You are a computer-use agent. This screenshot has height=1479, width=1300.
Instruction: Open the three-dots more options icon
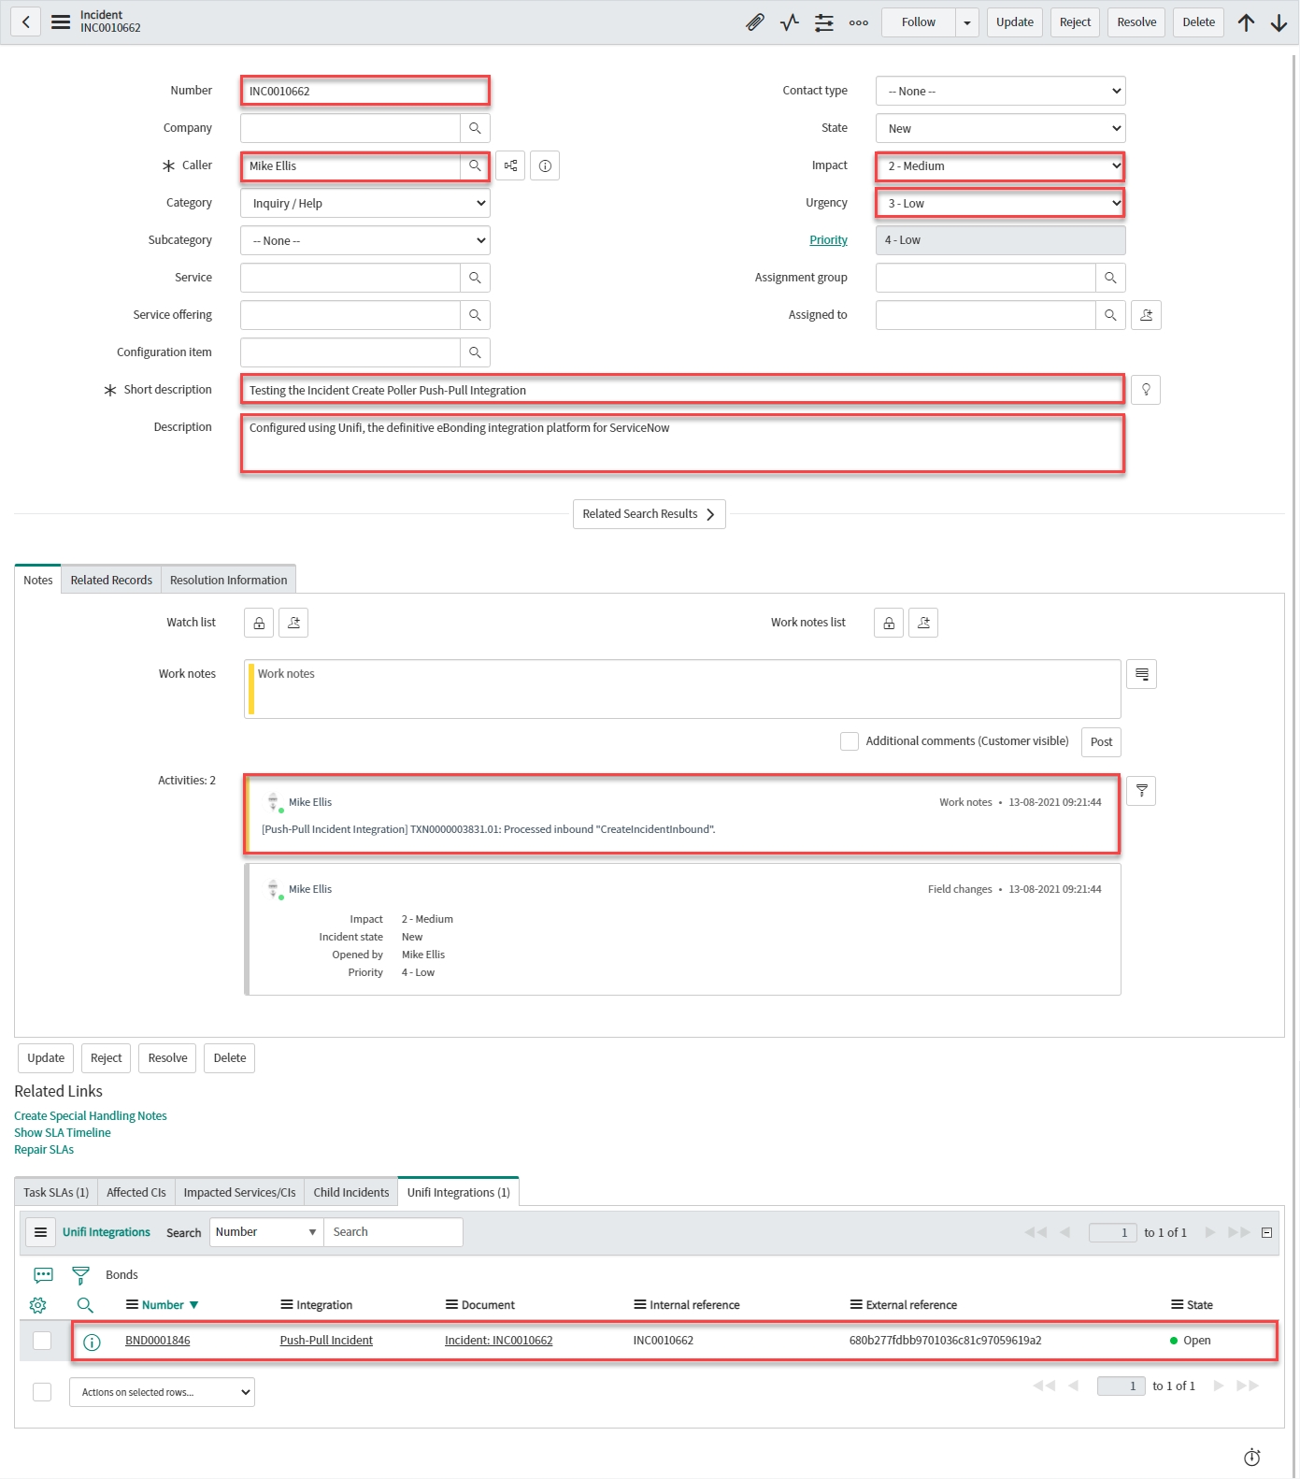pyautogui.click(x=858, y=22)
